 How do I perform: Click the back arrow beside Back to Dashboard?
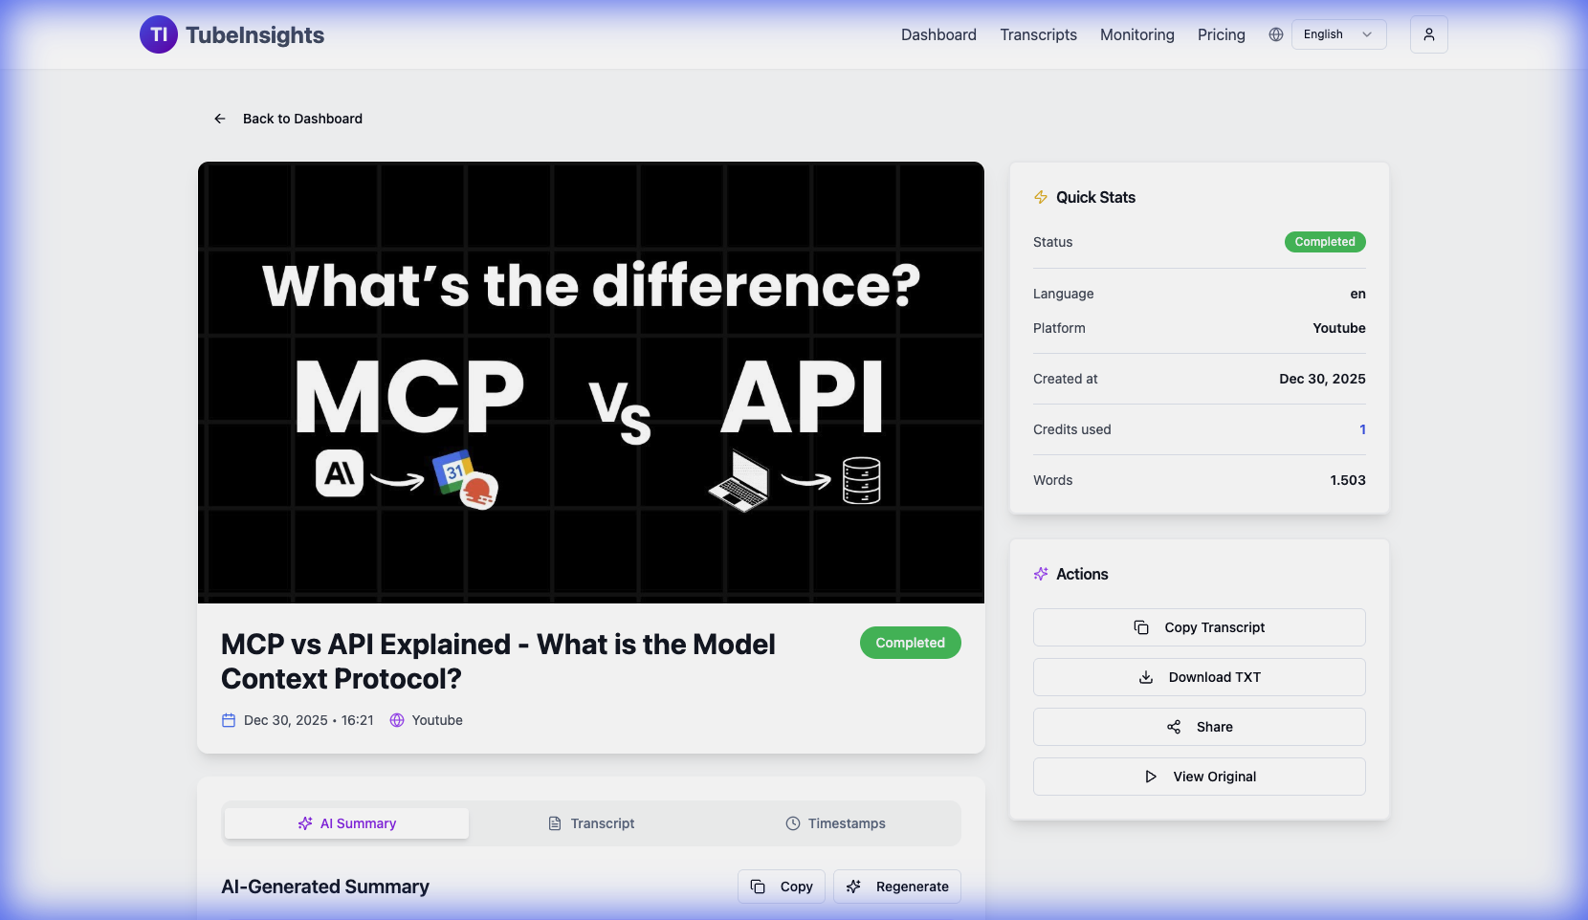[x=220, y=119]
